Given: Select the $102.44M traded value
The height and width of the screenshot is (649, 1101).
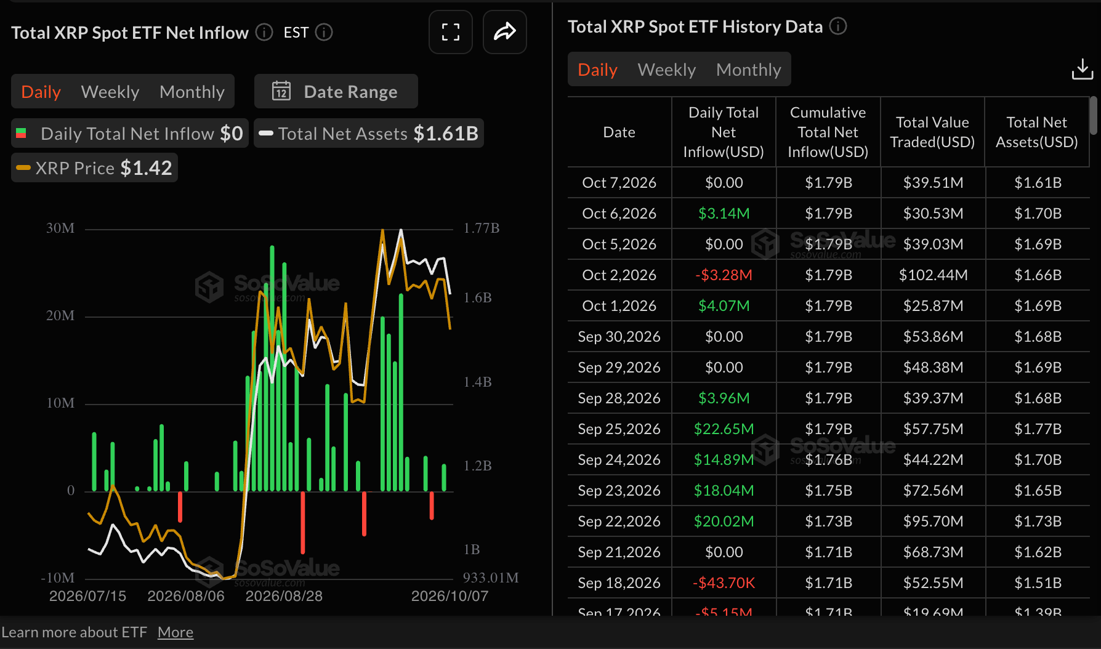Looking at the screenshot, I should pyautogui.click(x=934, y=275).
